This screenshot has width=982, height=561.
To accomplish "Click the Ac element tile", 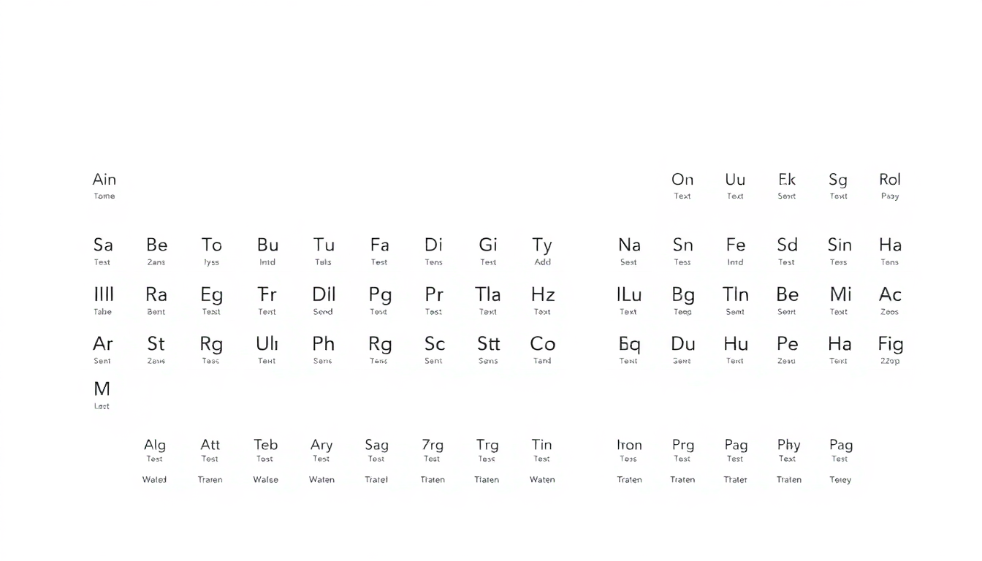I will point(889,301).
